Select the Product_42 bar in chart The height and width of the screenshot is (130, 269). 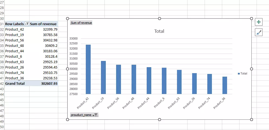(x=88, y=69)
